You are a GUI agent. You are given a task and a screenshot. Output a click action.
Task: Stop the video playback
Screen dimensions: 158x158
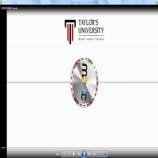74,154
